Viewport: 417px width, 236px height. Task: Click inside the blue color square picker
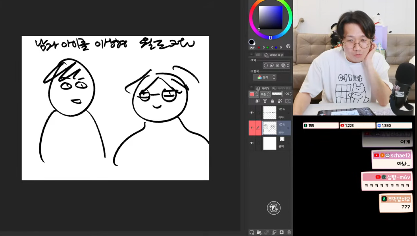point(270,18)
